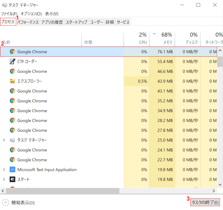
Task: Click the sort arrow above メモリ column
Action: click(x=154, y=34)
